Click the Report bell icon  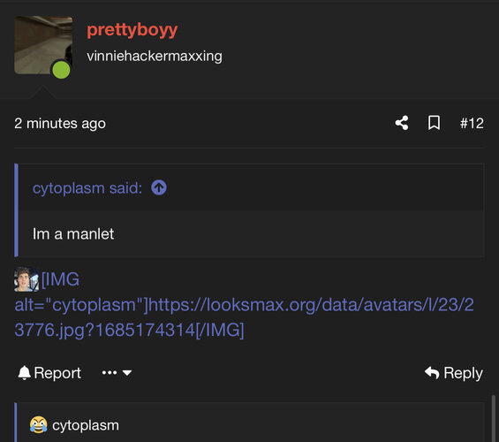[x=24, y=372]
